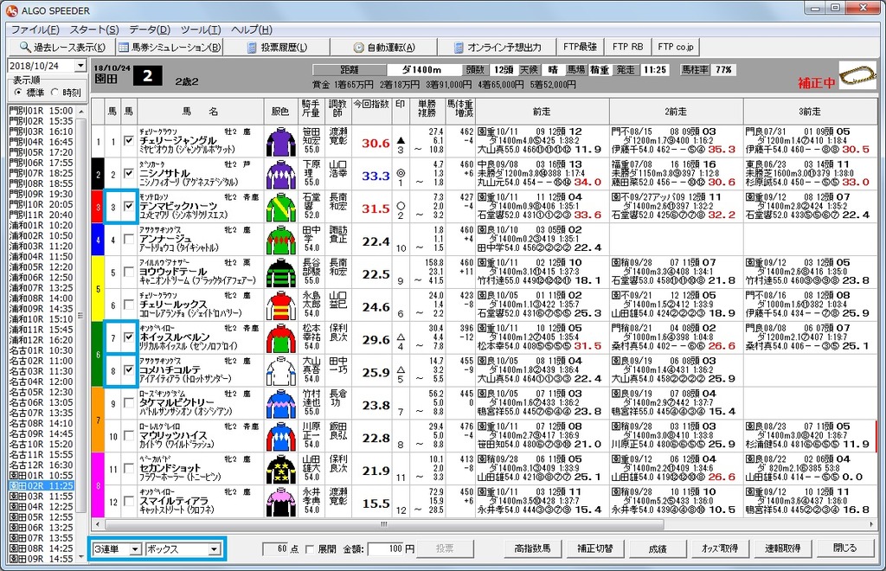Select race 園田03R 11:55 in list
Image resolution: width=886 pixels, height=571 pixels.
pos(41,497)
